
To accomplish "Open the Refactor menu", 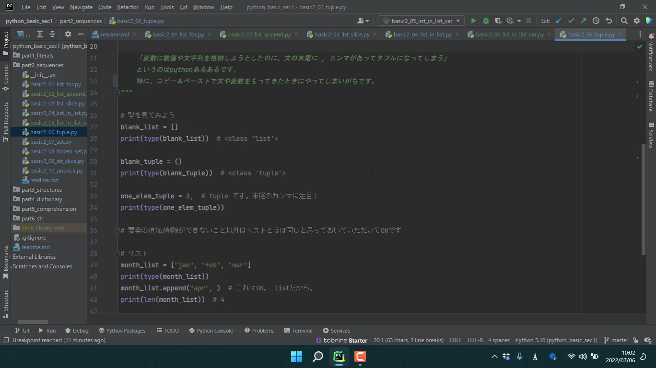I will point(128,7).
